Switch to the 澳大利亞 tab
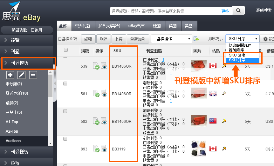This screenshot has height=166, width=274. [x=83, y=26]
